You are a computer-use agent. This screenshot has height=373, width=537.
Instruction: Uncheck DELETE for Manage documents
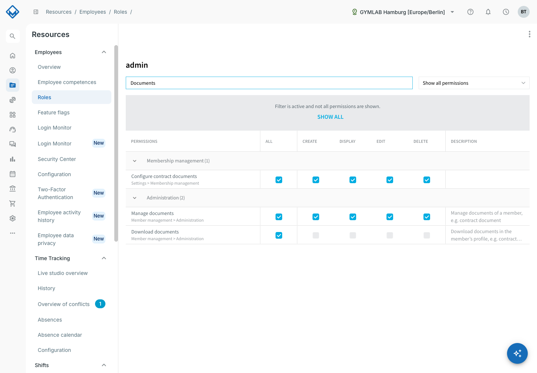(x=427, y=217)
